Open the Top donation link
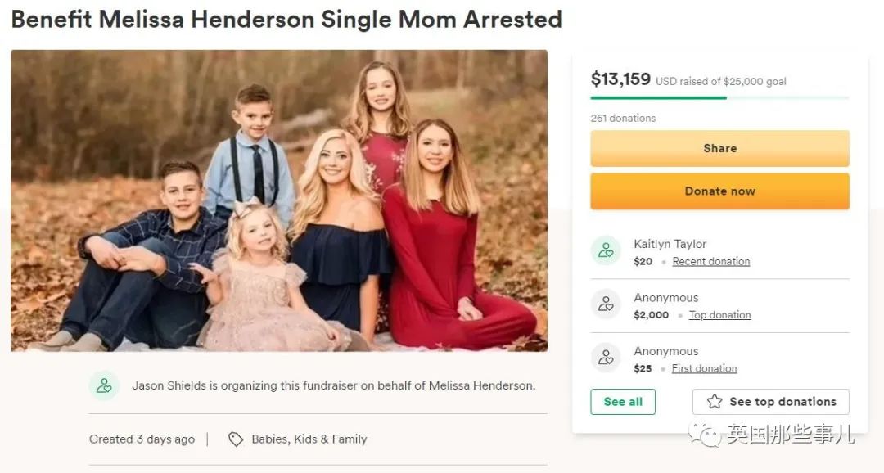884x473 pixels. [719, 315]
